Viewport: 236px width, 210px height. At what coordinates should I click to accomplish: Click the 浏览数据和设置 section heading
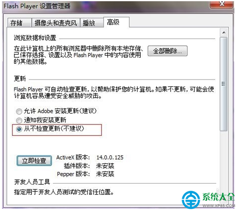pyautogui.click(x=35, y=38)
